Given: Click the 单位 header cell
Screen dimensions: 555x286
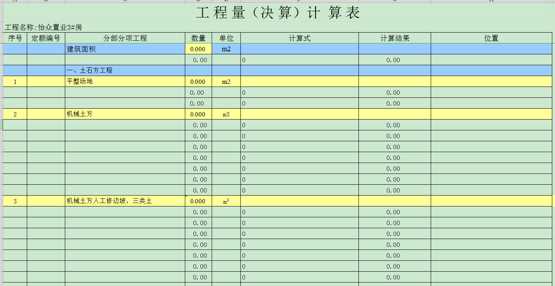Looking at the screenshot, I should tap(226, 38).
